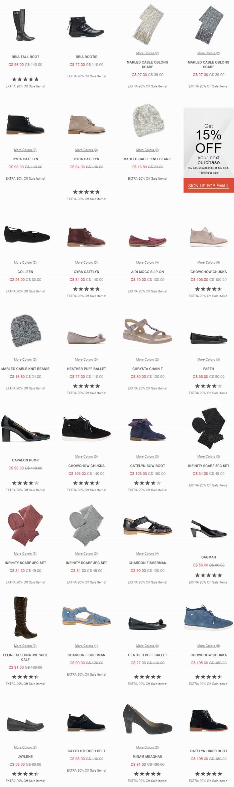Viewport: 234px width, 787px height.
Task: Open Catelyn Hiker Boot product title
Action: coord(208,751)
